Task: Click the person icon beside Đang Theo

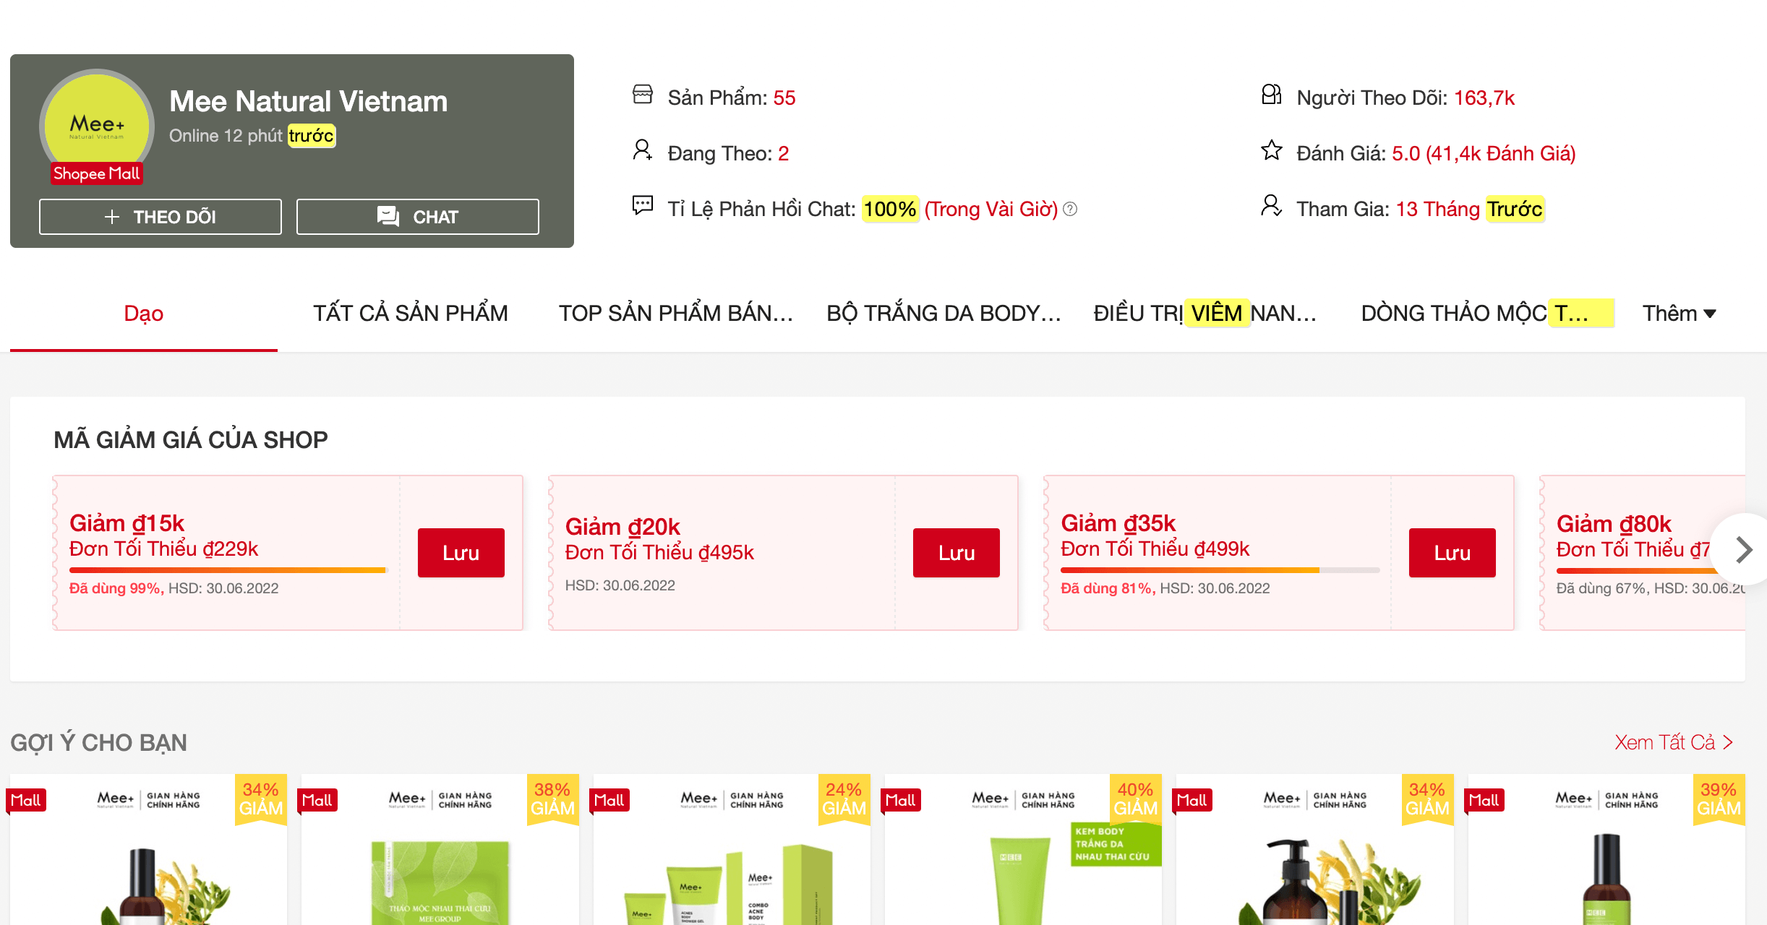Action: (642, 150)
